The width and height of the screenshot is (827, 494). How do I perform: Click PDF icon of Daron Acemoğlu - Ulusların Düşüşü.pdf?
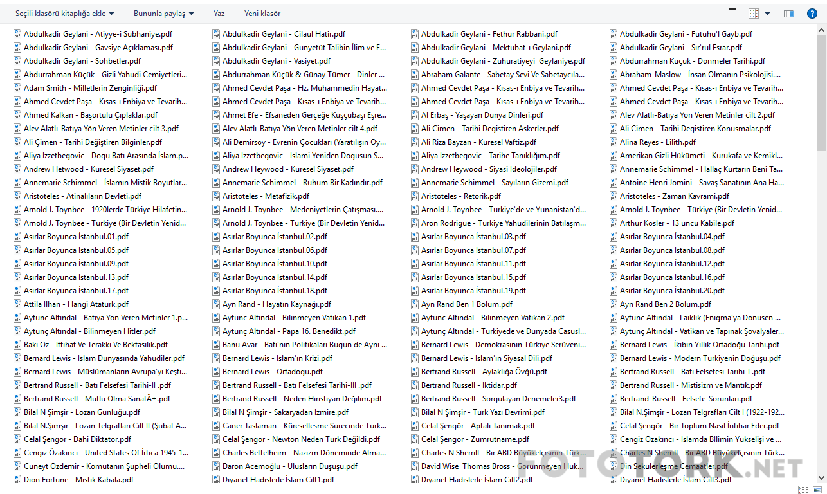point(216,466)
